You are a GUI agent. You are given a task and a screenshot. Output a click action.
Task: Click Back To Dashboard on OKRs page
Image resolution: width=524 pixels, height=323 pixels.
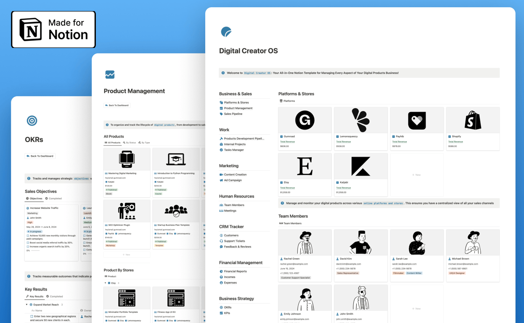(x=40, y=156)
